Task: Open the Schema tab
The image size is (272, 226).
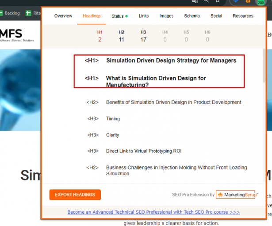Action: pos(192,16)
